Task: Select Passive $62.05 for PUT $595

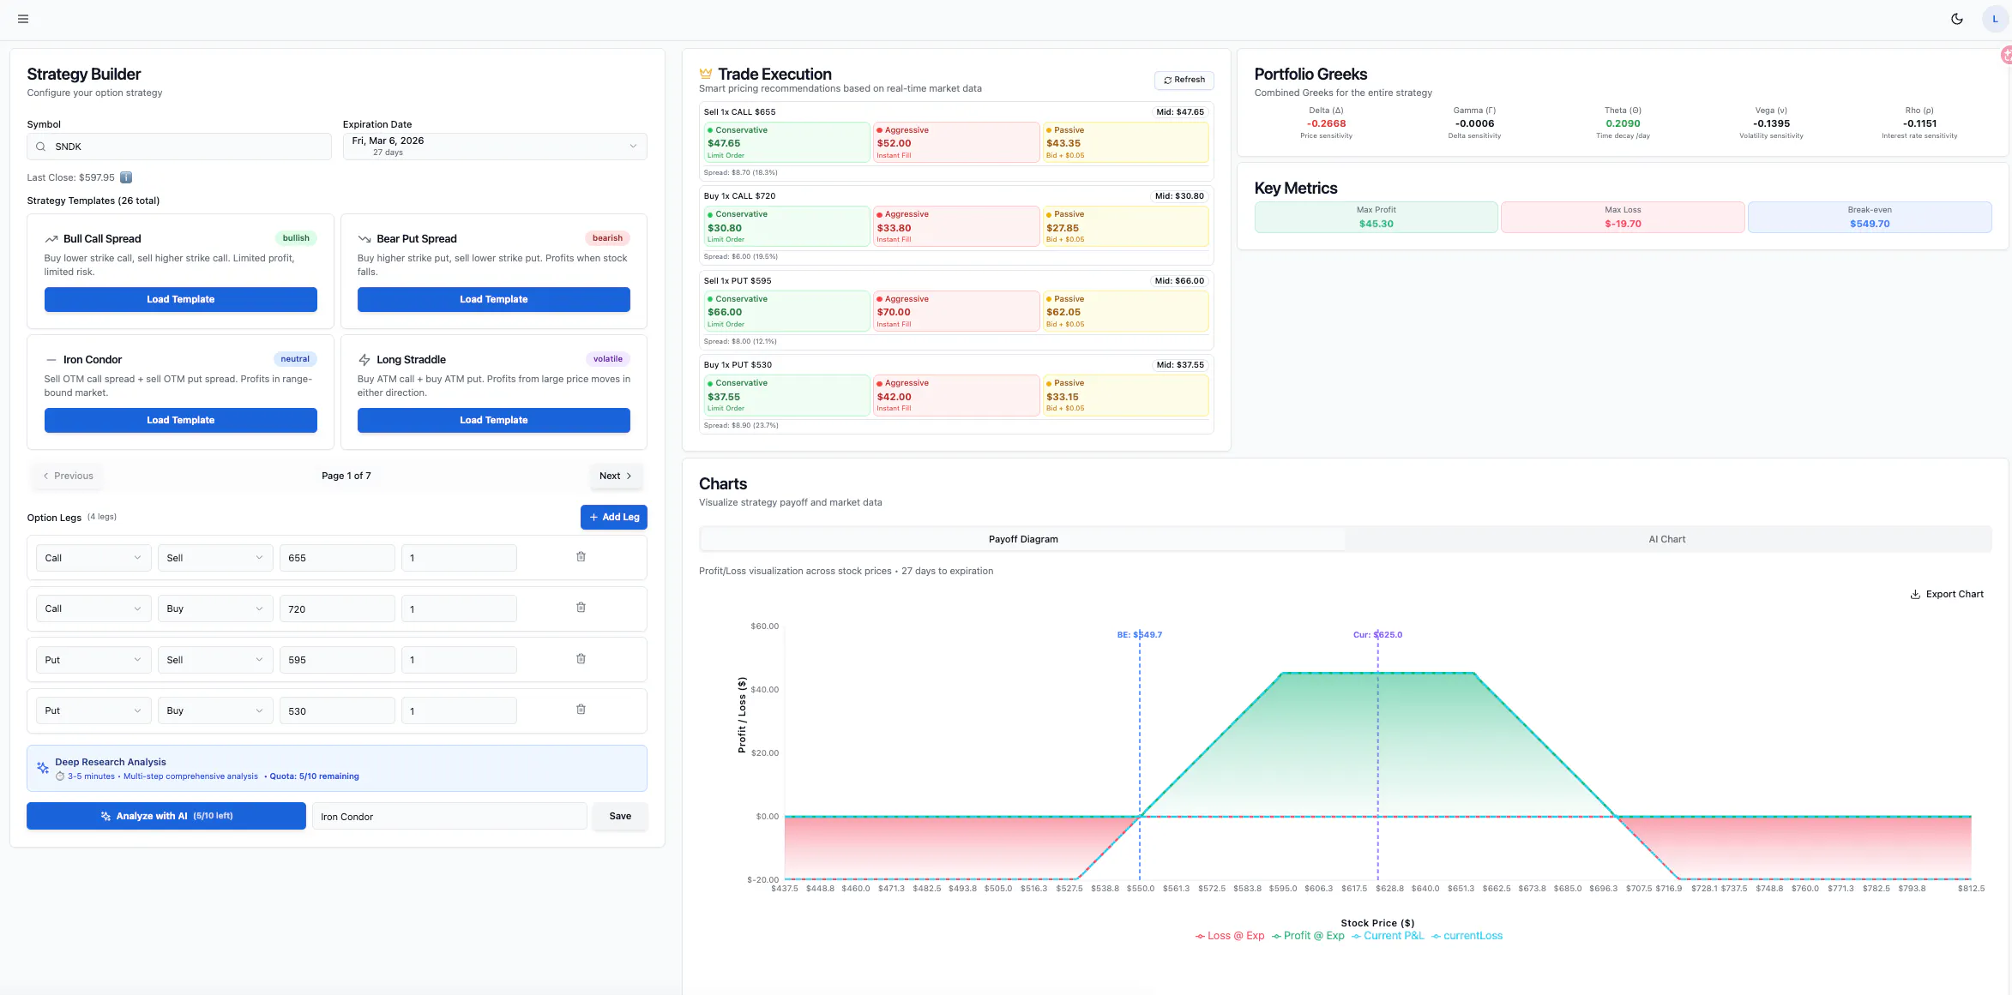Action: [x=1125, y=311]
